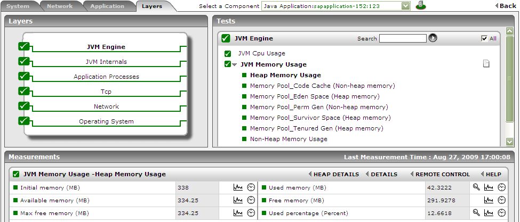The height and width of the screenshot is (222, 520).
Task: Select the Operating System layer
Action: (x=106, y=121)
